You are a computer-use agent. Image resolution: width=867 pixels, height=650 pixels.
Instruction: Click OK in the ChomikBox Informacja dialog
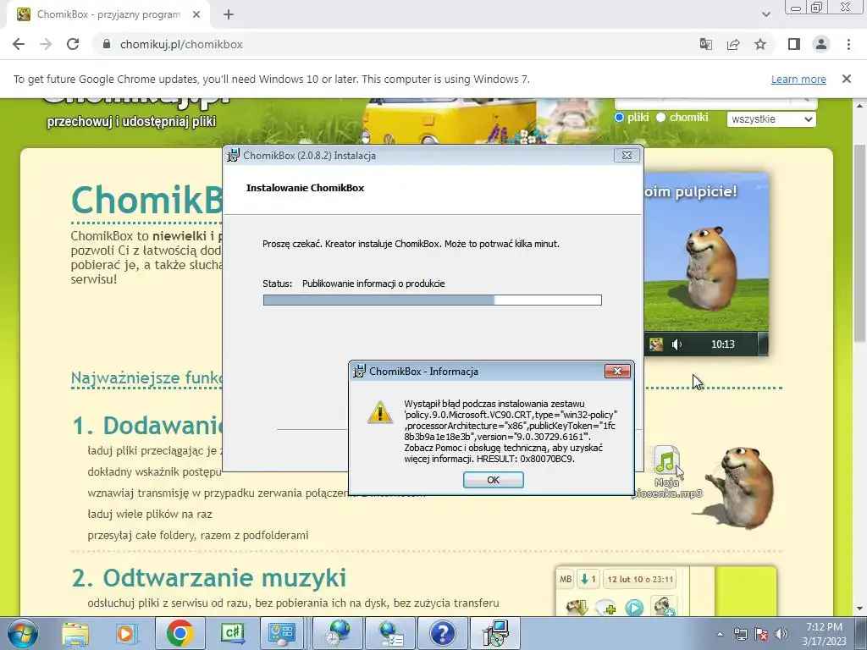(494, 480)
